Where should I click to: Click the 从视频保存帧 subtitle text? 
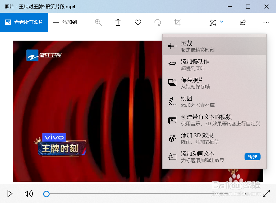195,87
